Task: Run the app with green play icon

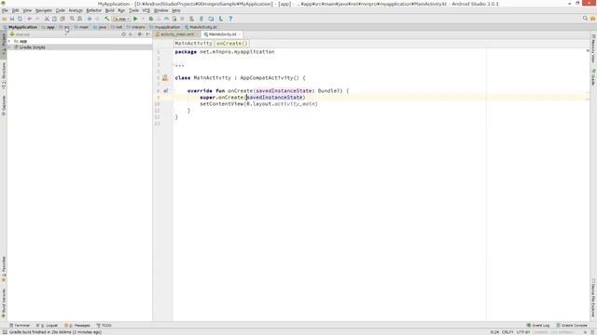Action: (135, 19)
